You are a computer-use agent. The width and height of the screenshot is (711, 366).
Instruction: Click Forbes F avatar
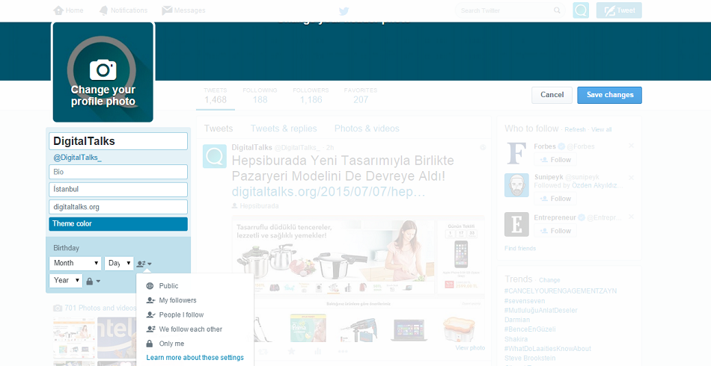[516, 153]
